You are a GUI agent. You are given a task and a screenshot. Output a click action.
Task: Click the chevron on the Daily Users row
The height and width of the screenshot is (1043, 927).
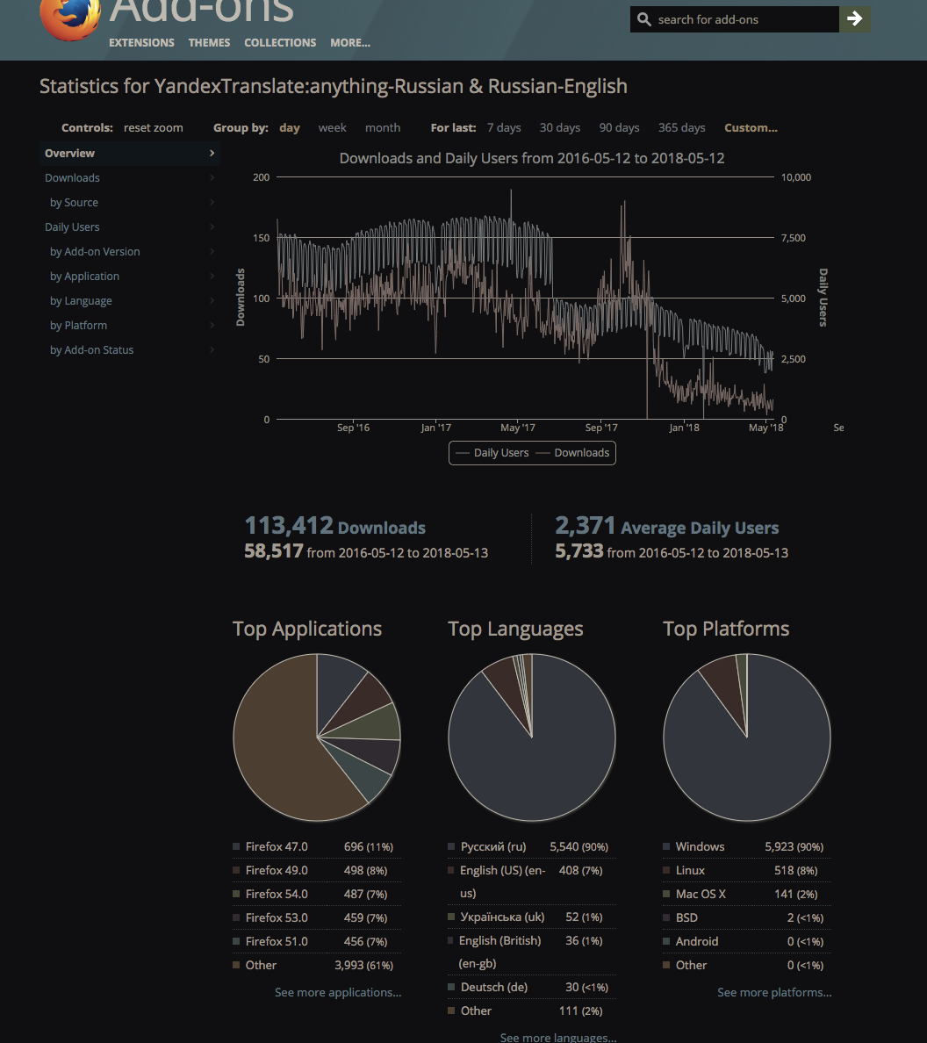212,227
